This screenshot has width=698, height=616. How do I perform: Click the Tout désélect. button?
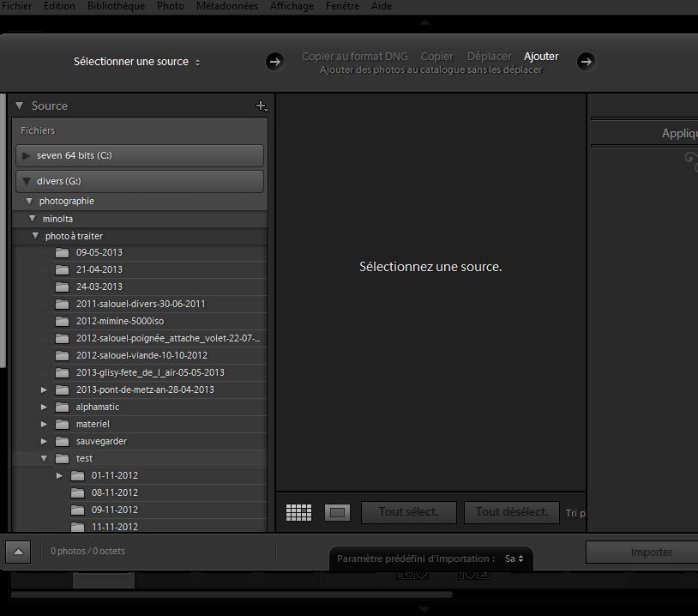click(511, 512)
